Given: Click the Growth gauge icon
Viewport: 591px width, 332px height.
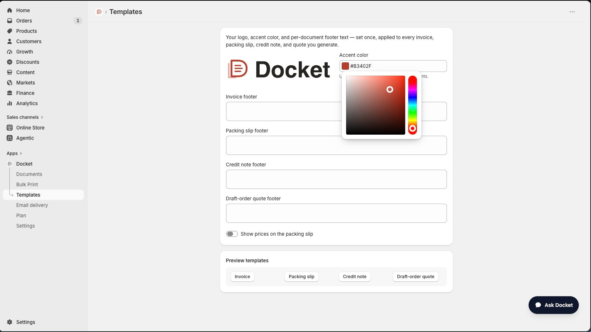Looking at the screenshot, I should click(x=10, y=52).
